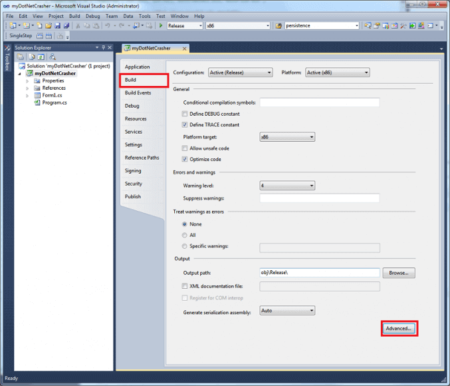The width and height of the screenshot is (450, 386).
Task: Click the Save icon in toolbar
Action: 56,25
